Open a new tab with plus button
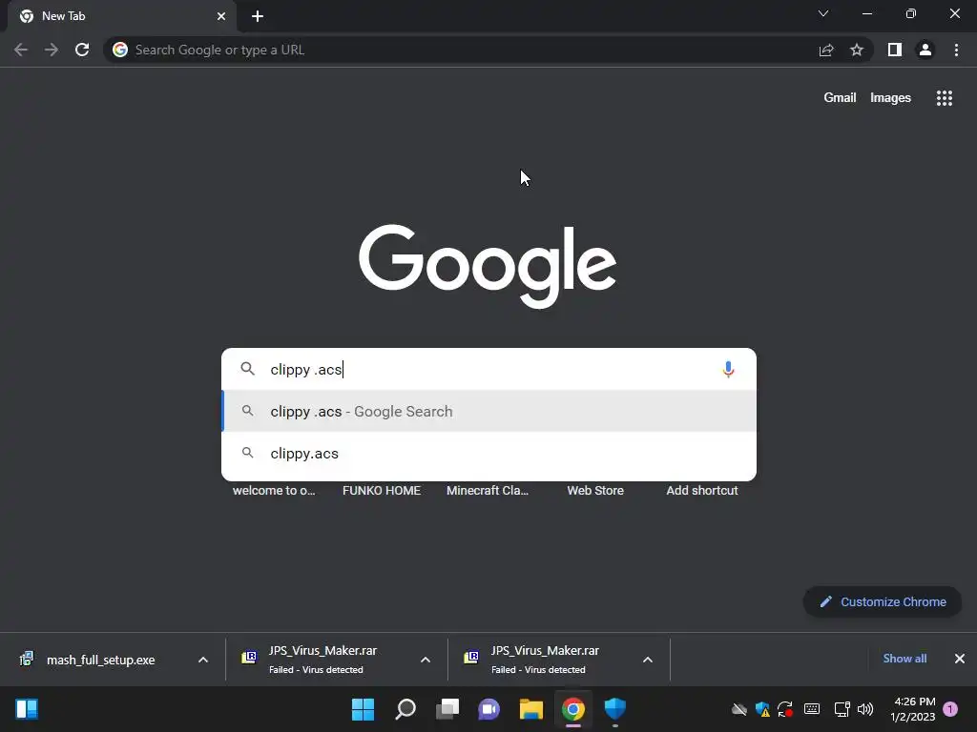977x732 pixels. click(x=258, y=16)
